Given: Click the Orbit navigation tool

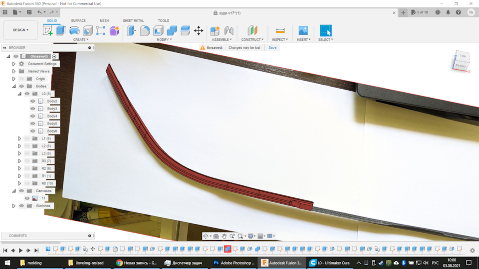Looking at the screenshot, I should 206,236.
